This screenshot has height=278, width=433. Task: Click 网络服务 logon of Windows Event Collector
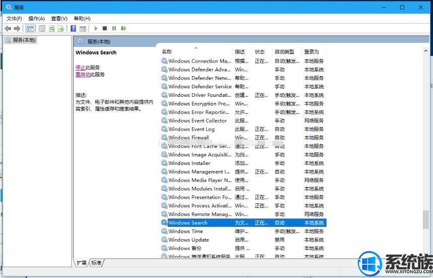(314, 121)
